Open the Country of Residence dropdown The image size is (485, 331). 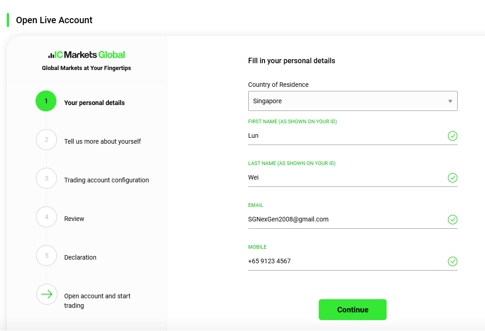tap(352, 101)
